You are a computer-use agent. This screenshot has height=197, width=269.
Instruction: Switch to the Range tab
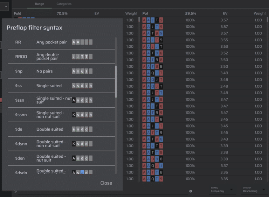point(39,4)
